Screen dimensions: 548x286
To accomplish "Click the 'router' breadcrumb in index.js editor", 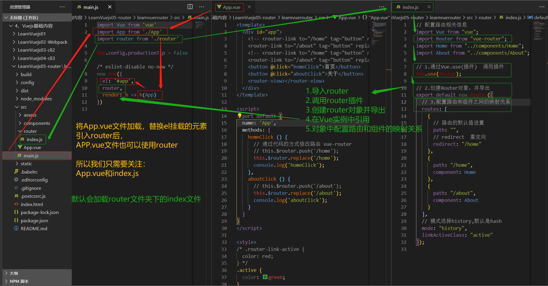I will click(485, 18).
